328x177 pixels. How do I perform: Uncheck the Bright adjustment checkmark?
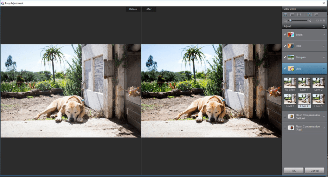click(285, 35)
